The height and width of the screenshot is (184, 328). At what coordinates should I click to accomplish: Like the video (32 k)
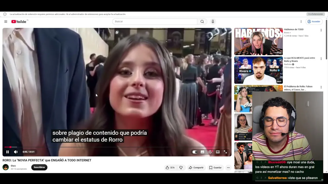[170, 168]
